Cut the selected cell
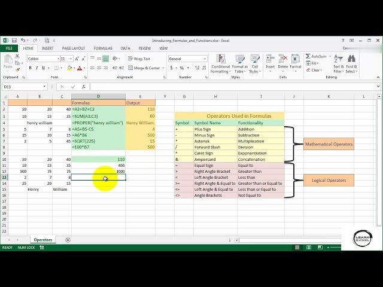 coord(17,57)
